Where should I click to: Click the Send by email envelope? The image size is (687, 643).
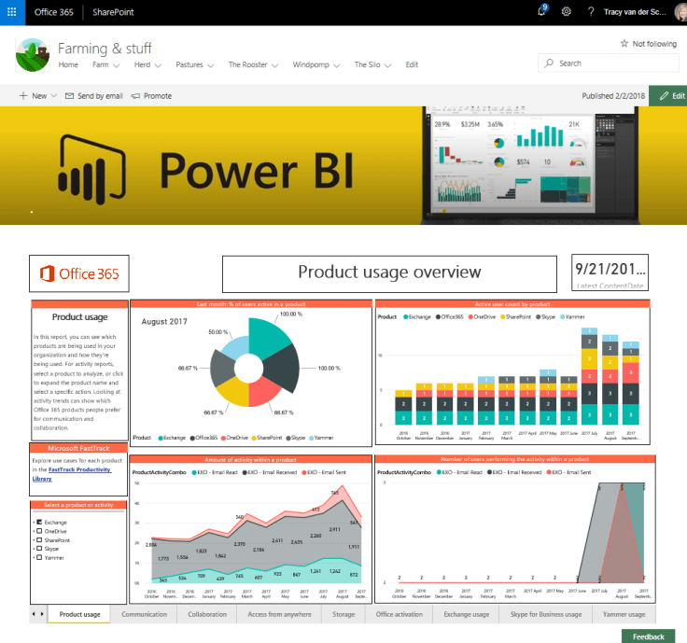(71, 96)
